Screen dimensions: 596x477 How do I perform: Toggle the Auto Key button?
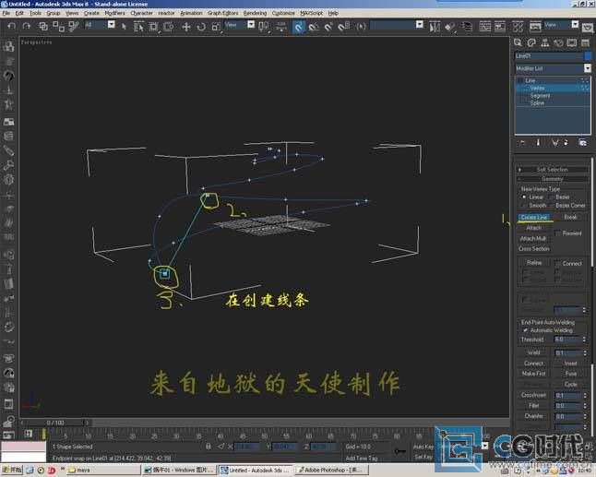[423, 447]
